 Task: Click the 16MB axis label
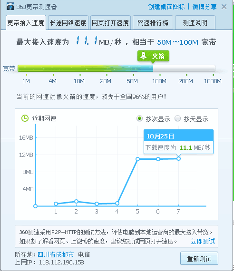click(x=26, y=138)
